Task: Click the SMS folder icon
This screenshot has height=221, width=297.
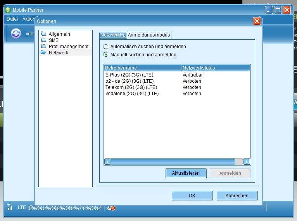Action: point(43,40)
